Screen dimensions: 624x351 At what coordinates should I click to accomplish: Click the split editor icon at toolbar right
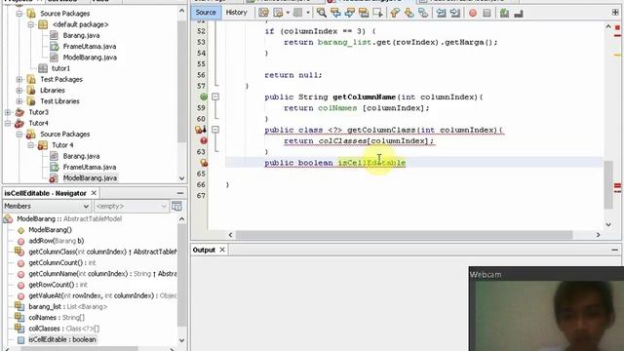[x=615, y=13]
